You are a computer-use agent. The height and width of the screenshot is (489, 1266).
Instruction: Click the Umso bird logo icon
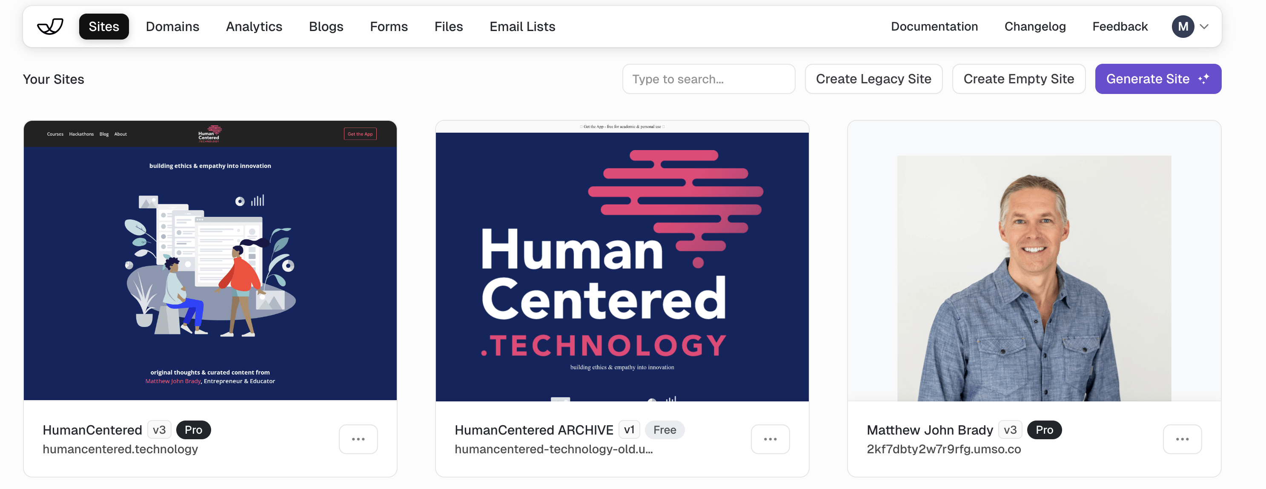coord(50,26)
